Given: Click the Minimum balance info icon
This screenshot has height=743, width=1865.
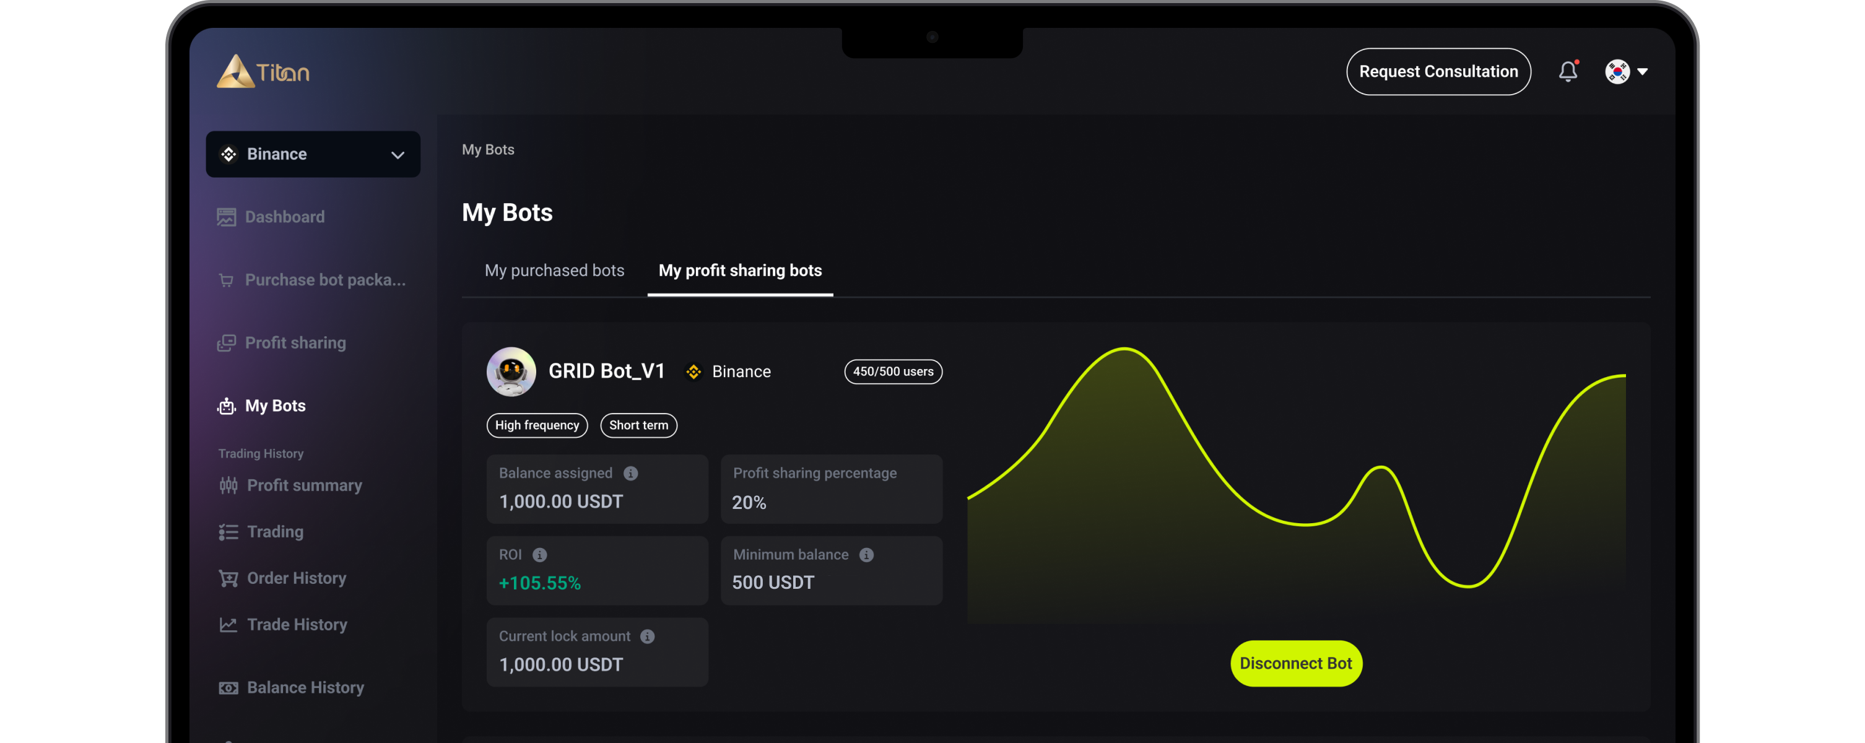Looking at the screenshot, I should click(866, 555).
